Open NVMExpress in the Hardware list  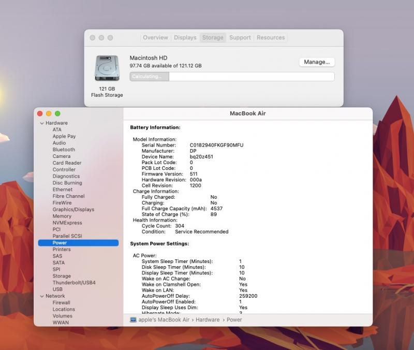tap(67, 223)
